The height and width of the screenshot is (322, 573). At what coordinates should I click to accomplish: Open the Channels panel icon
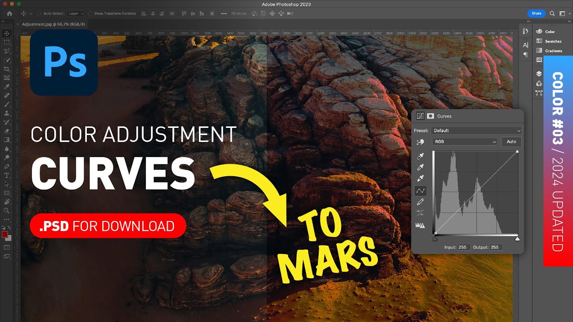point(539,84)
